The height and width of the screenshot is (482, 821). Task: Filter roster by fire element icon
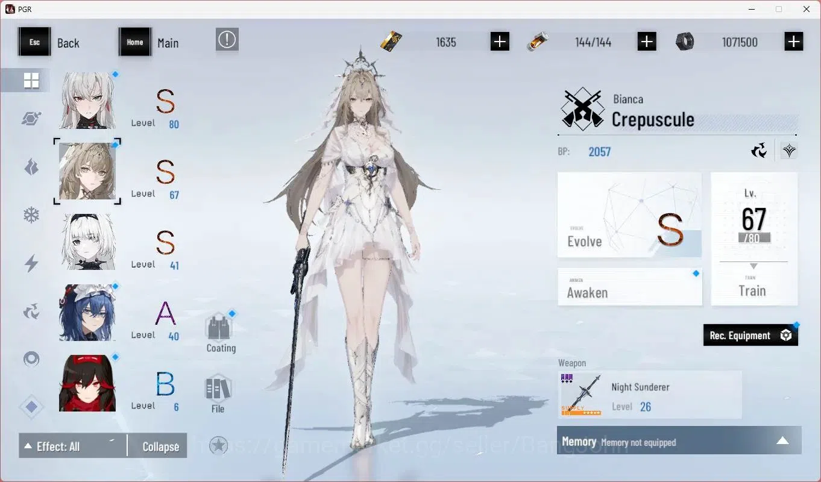31,167
